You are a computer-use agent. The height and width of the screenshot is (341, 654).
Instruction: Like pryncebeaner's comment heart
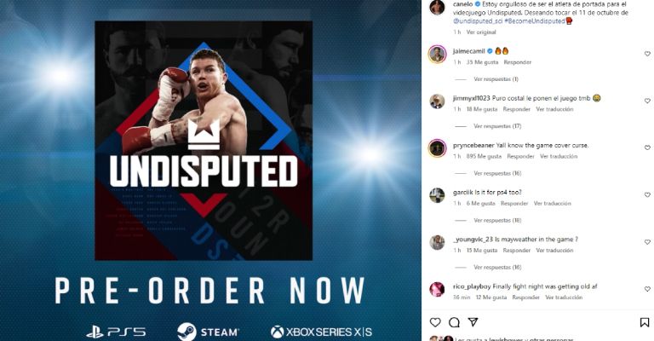pos(647,147)
